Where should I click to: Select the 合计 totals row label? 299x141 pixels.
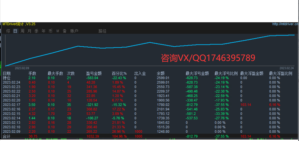point(7,136)
